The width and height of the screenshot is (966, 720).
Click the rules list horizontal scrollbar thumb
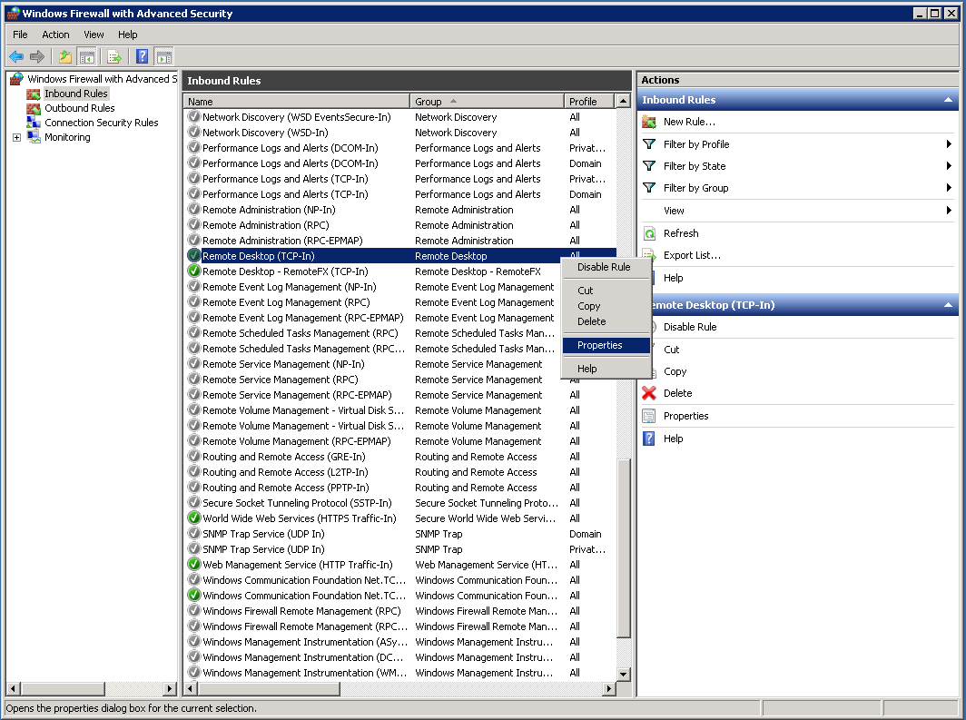click(x=269, y=688)
